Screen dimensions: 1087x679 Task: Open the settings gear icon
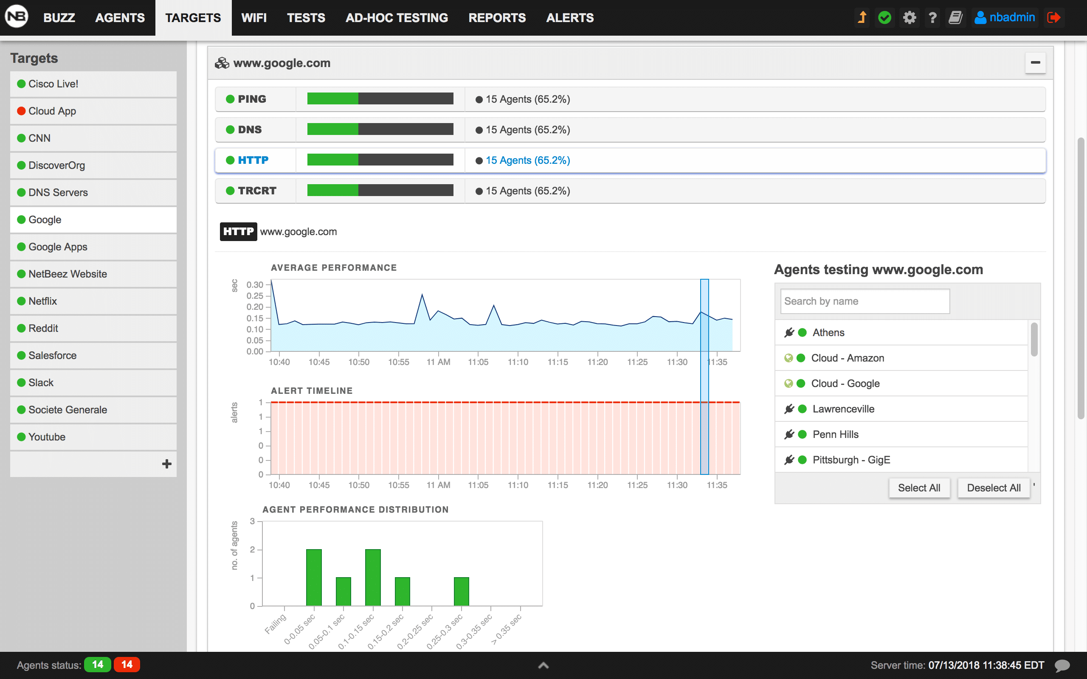click(x=910, y=17)
